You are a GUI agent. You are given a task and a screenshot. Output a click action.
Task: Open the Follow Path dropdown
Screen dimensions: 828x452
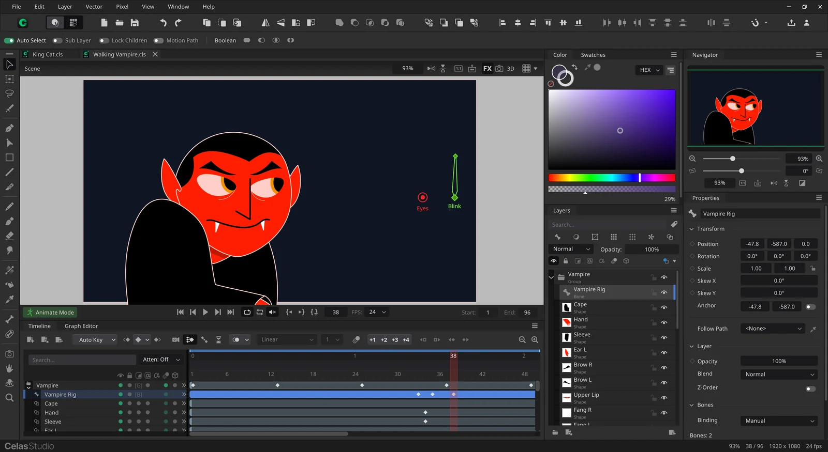tap(773, 329)
